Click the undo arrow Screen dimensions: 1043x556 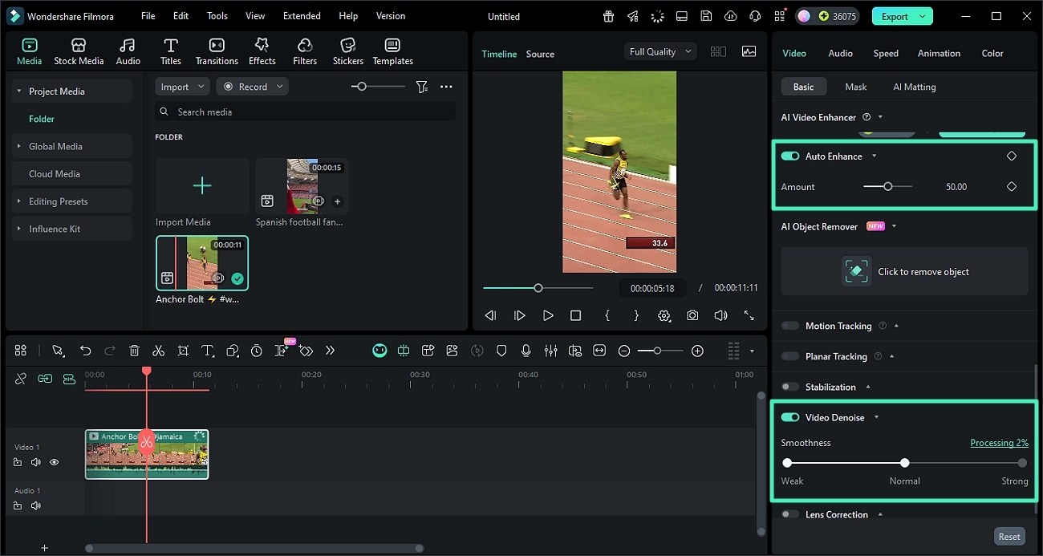pos(85,351)
